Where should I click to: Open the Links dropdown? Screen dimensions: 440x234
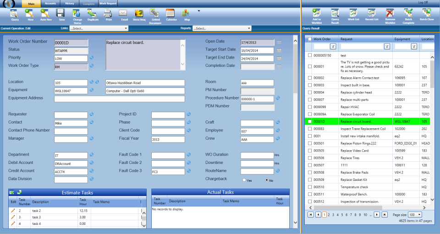(x=99, y=28)
